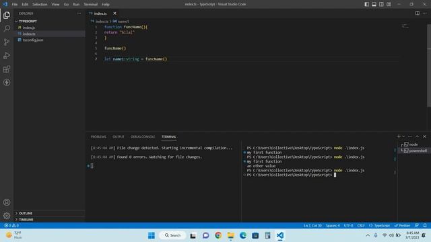431x242 pixels.
Task: Split the editor right
Action: pyautogui.click(x=418, y=13)
